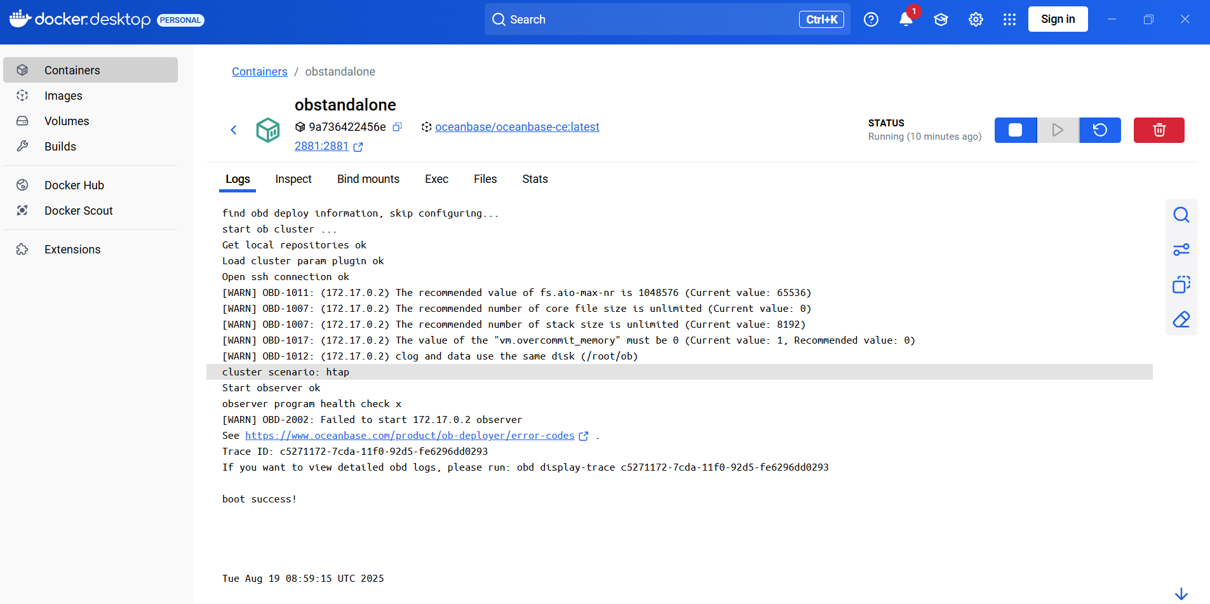Go back with the left chevron
1210x604 pixels.
point(234,130)
